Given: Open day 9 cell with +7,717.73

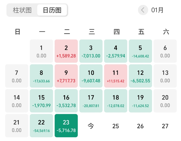Looking at the screenshot, I should [x=66, y=76].
